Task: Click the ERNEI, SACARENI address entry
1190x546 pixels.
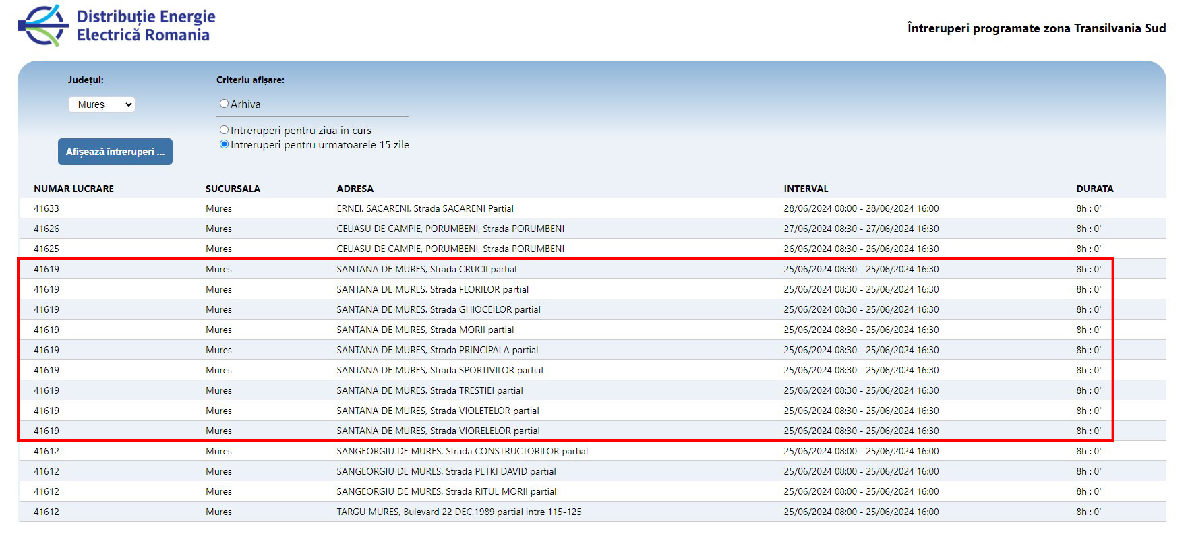Action: [425, 208]
